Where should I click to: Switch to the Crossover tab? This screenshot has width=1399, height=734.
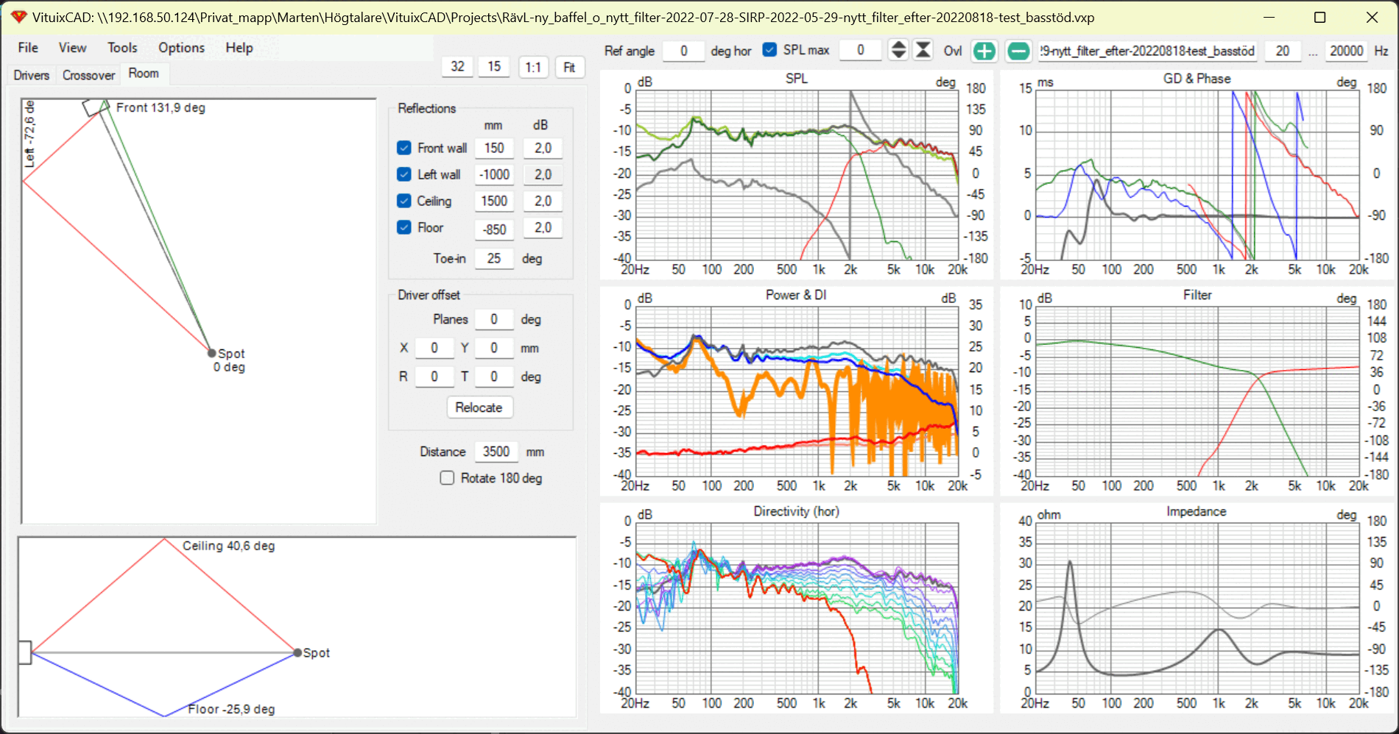coord(88,75)
